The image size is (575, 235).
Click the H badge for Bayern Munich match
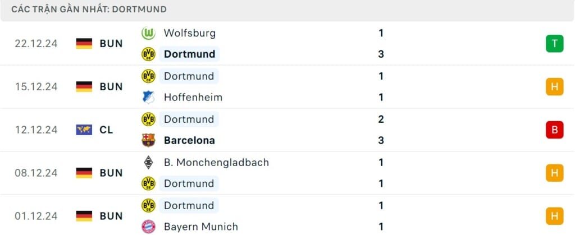[x=554, y=216]
